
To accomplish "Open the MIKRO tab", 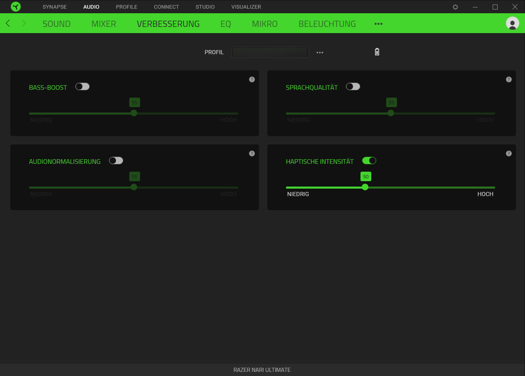I will click(264, 24).
